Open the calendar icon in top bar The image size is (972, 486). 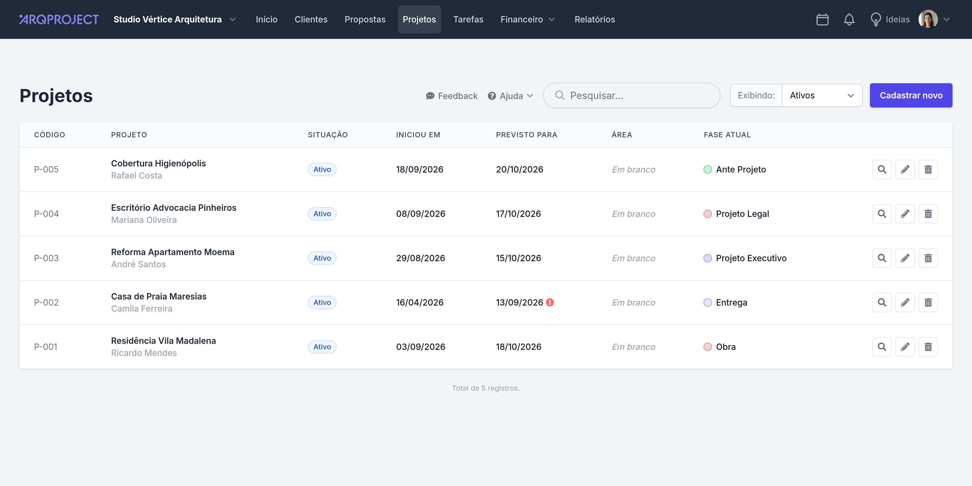coord(822,19)
